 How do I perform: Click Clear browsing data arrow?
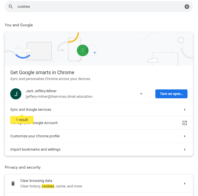185,184
